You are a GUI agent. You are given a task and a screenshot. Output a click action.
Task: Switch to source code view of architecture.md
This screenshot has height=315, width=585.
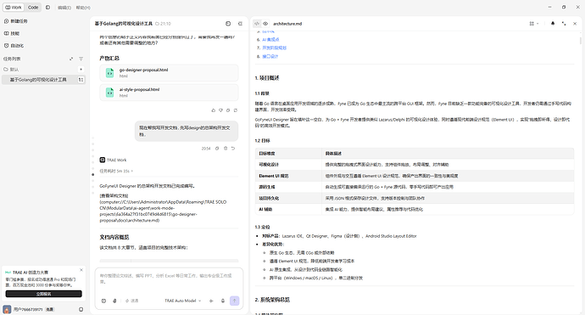[x=257, y=24]
